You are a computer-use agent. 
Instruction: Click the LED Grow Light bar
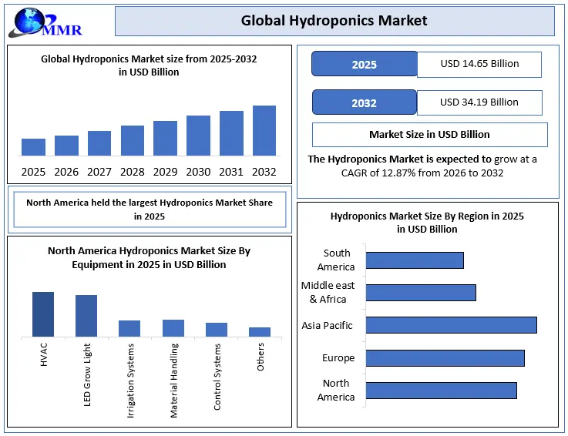point(86,315)
